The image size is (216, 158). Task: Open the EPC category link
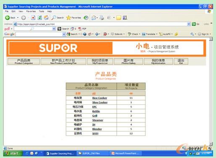coord(95,107)
